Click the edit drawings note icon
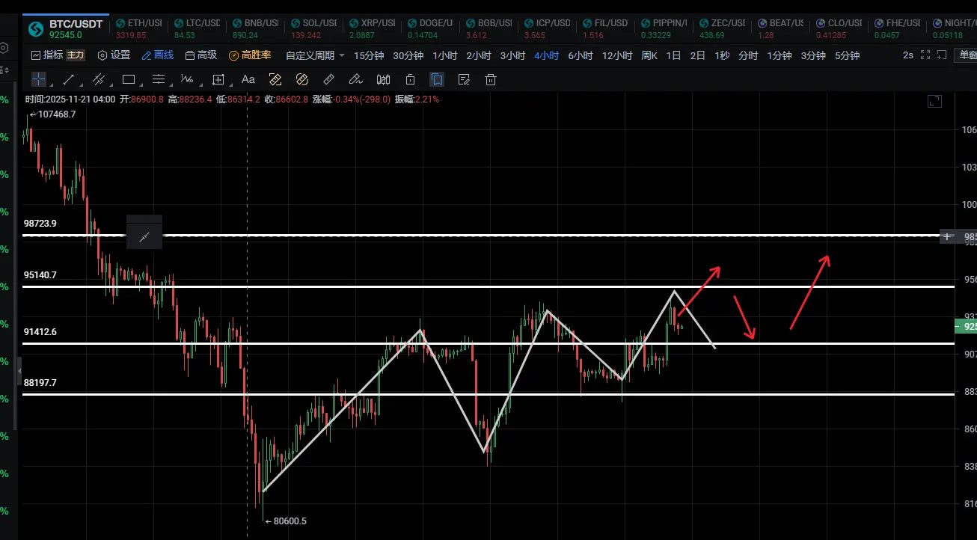This screenshot has width=977, height=540. point(464,79)
